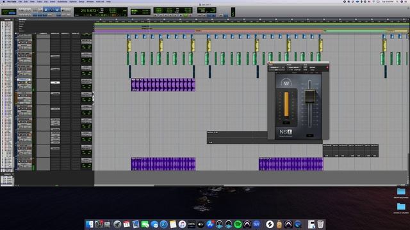
Task: Open the Track menu
Action: (x=39, y=1)
